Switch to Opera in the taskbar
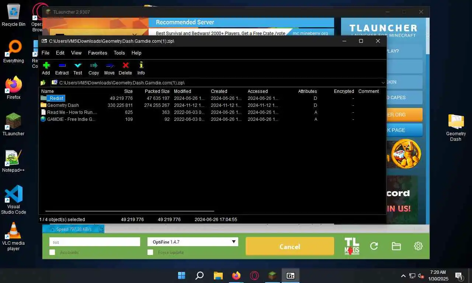472x283 pixels. [x=254, y=276]
